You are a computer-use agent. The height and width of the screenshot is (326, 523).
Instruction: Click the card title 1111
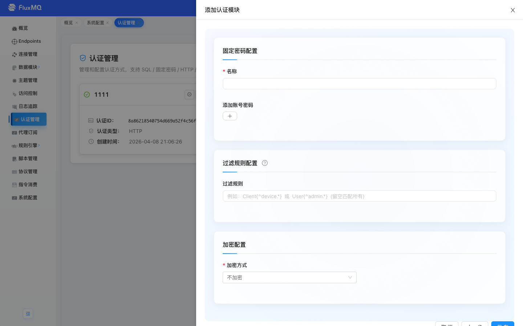click(x=101, y=95)
